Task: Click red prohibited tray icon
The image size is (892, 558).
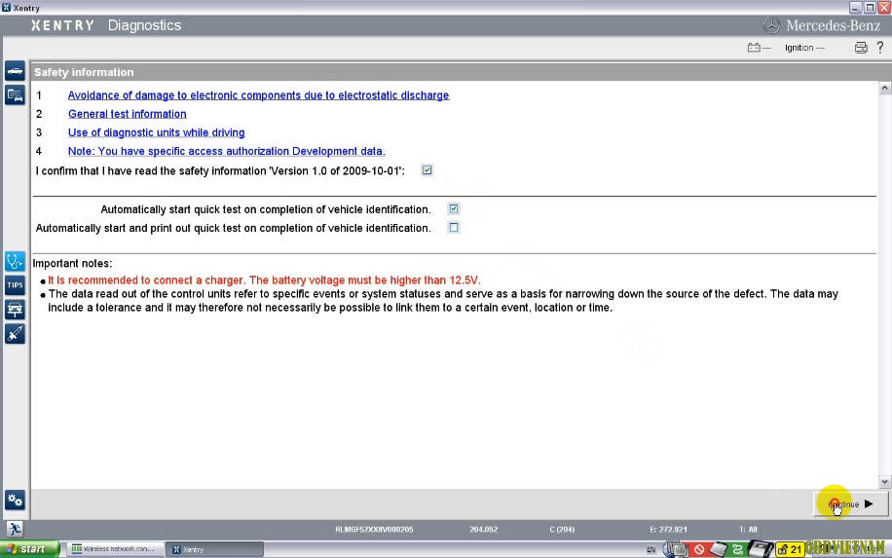Action: 699,549
